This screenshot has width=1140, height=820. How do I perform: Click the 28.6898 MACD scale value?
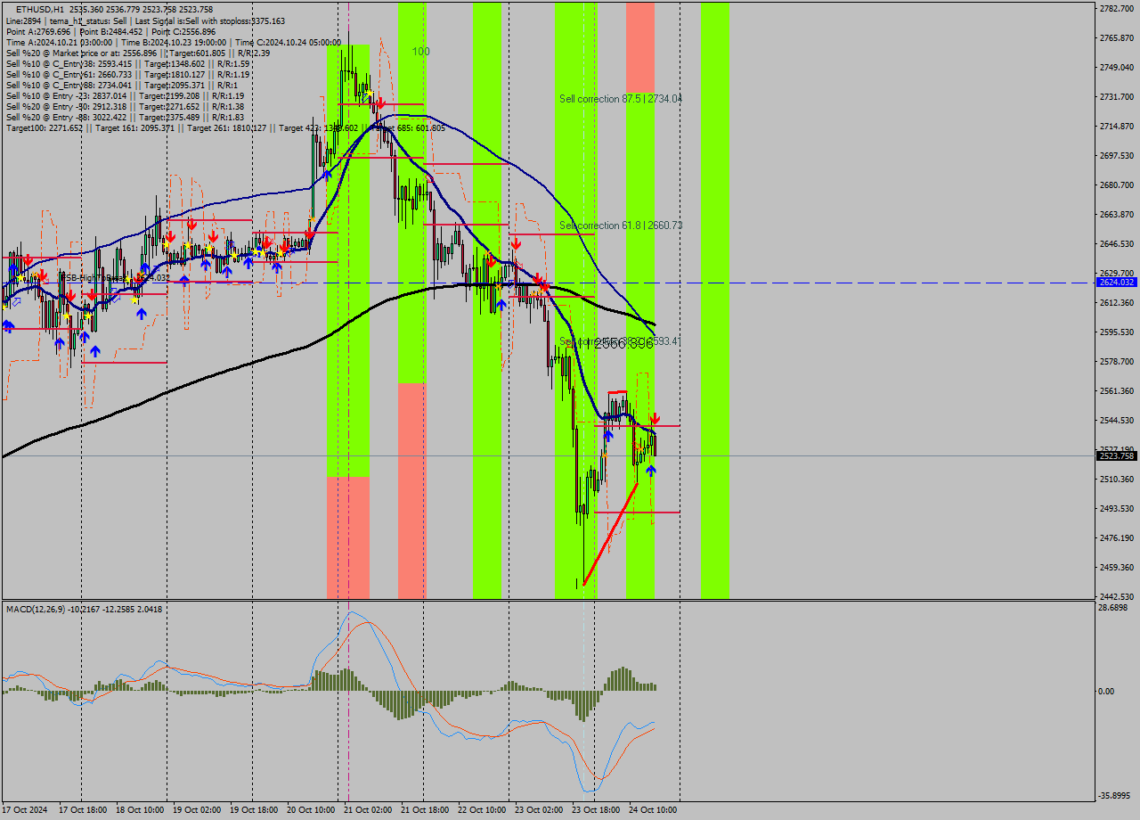(1115, 607)
